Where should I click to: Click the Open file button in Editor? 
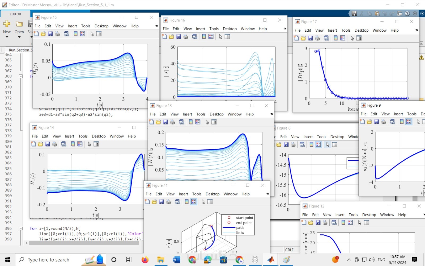(19, 27)
